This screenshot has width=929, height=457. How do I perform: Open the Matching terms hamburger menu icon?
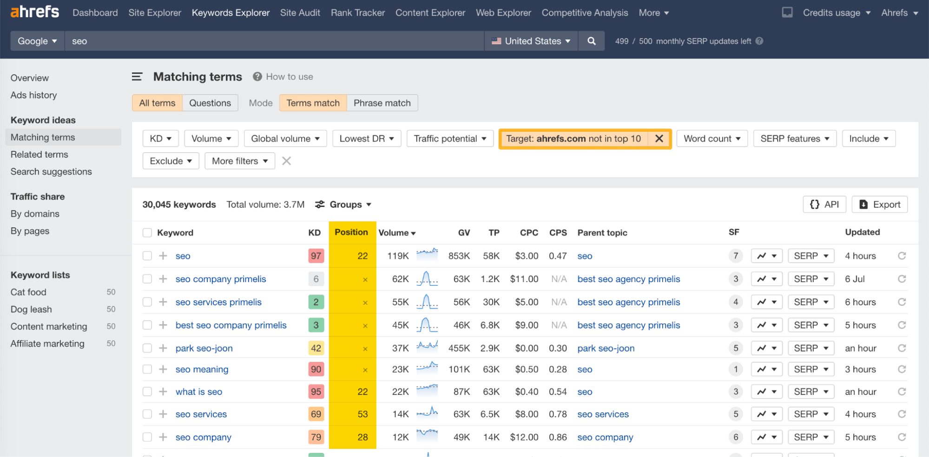(x=137, y=77)
